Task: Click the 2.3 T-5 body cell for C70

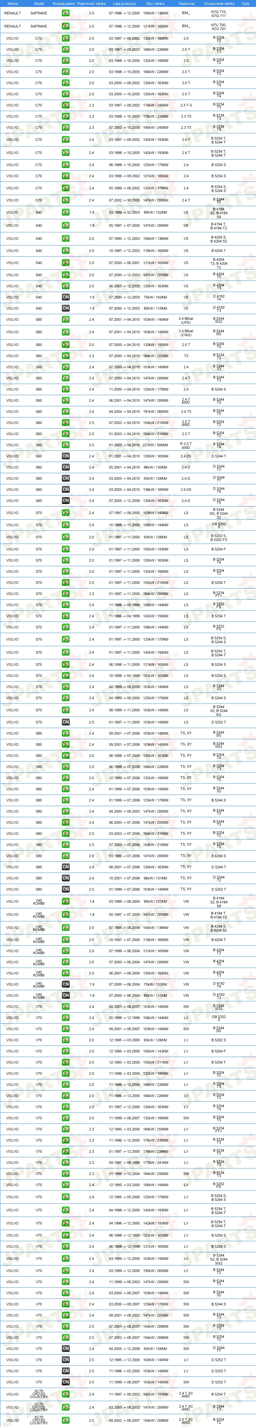Action: pos(186,105)
